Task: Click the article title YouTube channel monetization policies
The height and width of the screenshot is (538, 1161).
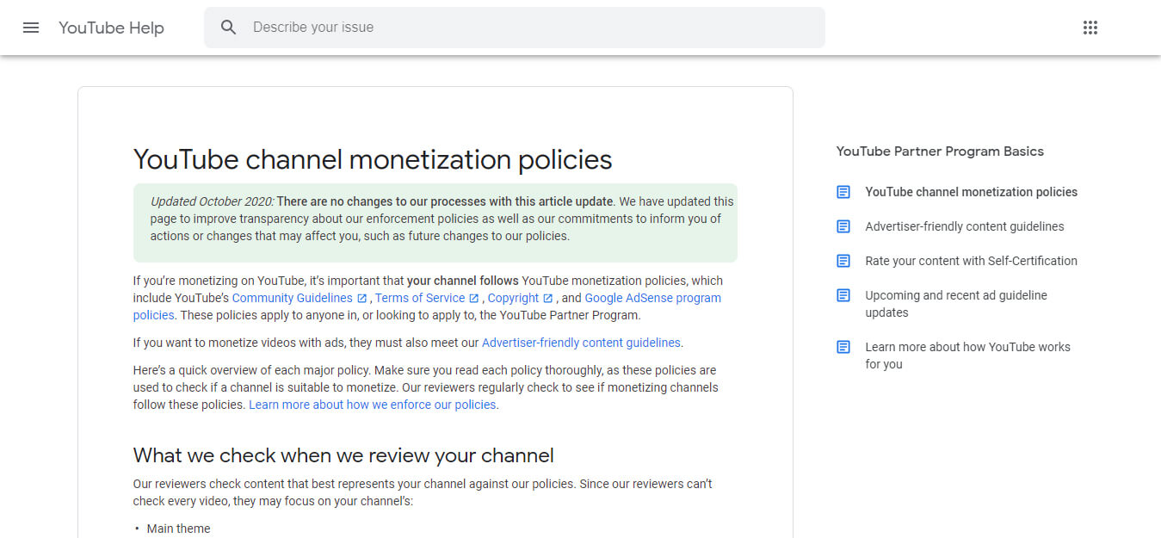Action: pyautogui.click(x=373, y=160)
